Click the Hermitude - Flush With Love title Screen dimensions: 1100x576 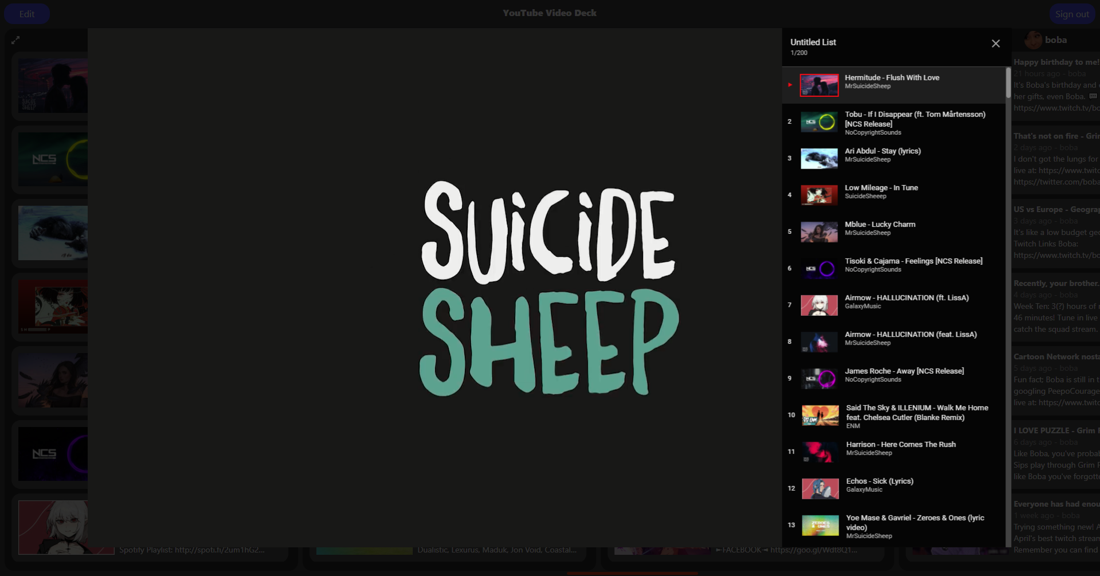892,78
